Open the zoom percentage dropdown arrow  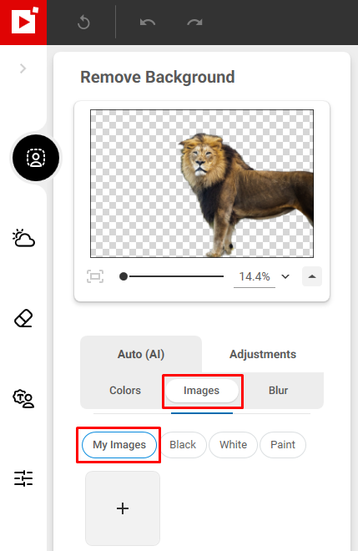click(x=285, y=276)
